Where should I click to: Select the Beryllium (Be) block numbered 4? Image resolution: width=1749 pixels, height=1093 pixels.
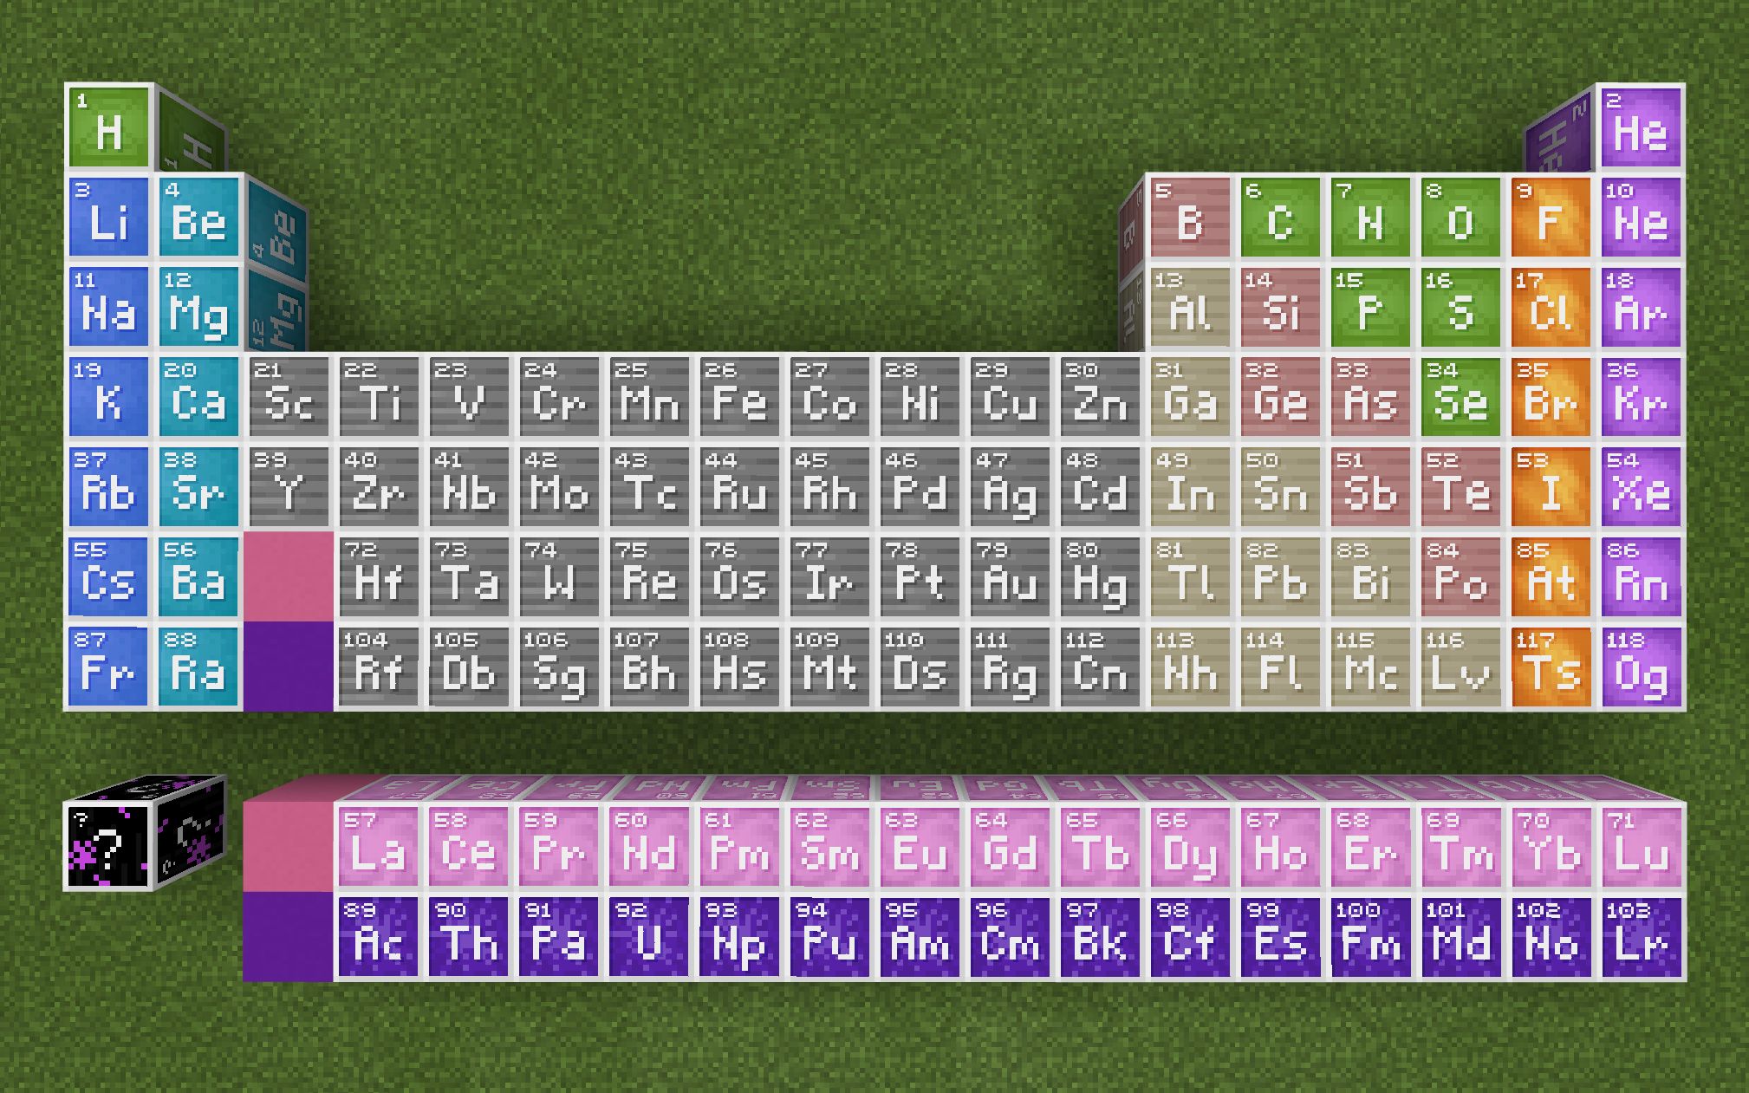point(198,217)
